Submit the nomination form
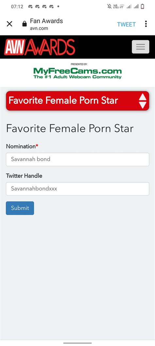 pos(20,208)
